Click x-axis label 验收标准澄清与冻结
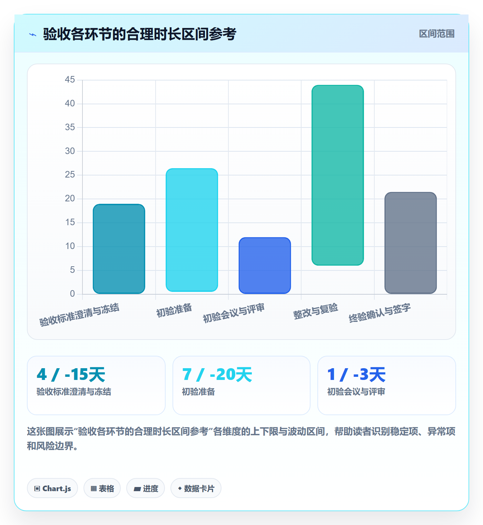This screenshot has width=483, height=525. pyautogui.click(x=79, y=315)
